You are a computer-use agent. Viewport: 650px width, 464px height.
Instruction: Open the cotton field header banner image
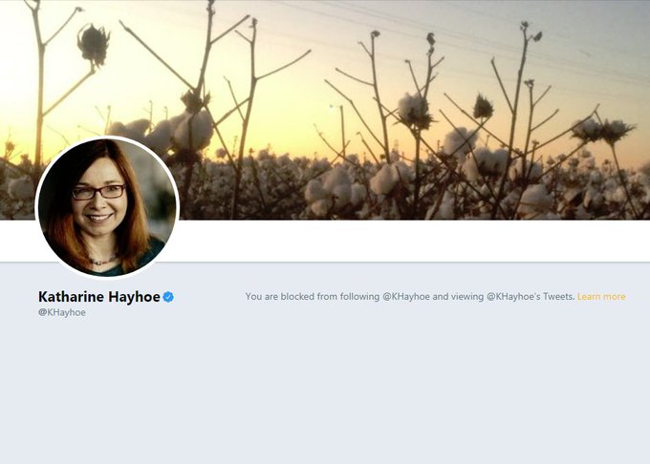[325, 110]
